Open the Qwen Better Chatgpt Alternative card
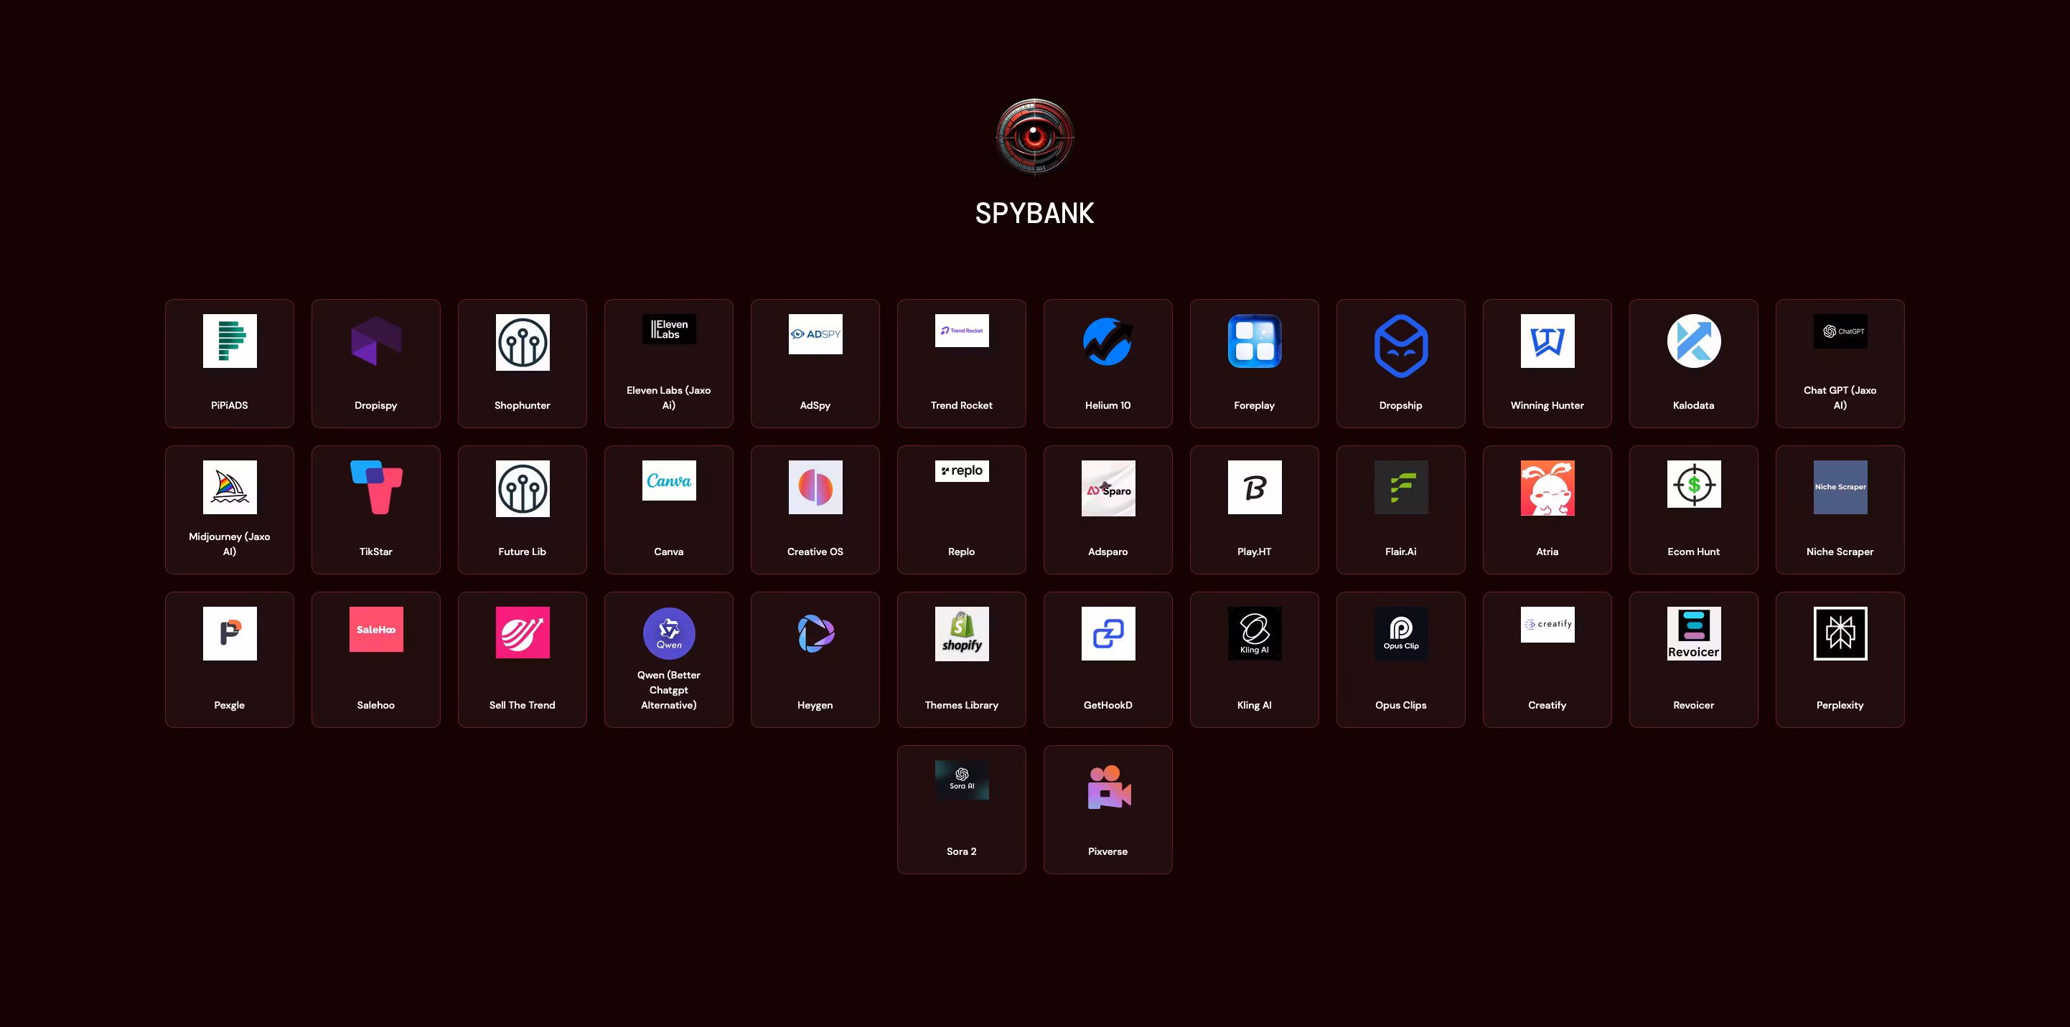This screenshot has height=1027, width=2070. (x=668, y=660)
